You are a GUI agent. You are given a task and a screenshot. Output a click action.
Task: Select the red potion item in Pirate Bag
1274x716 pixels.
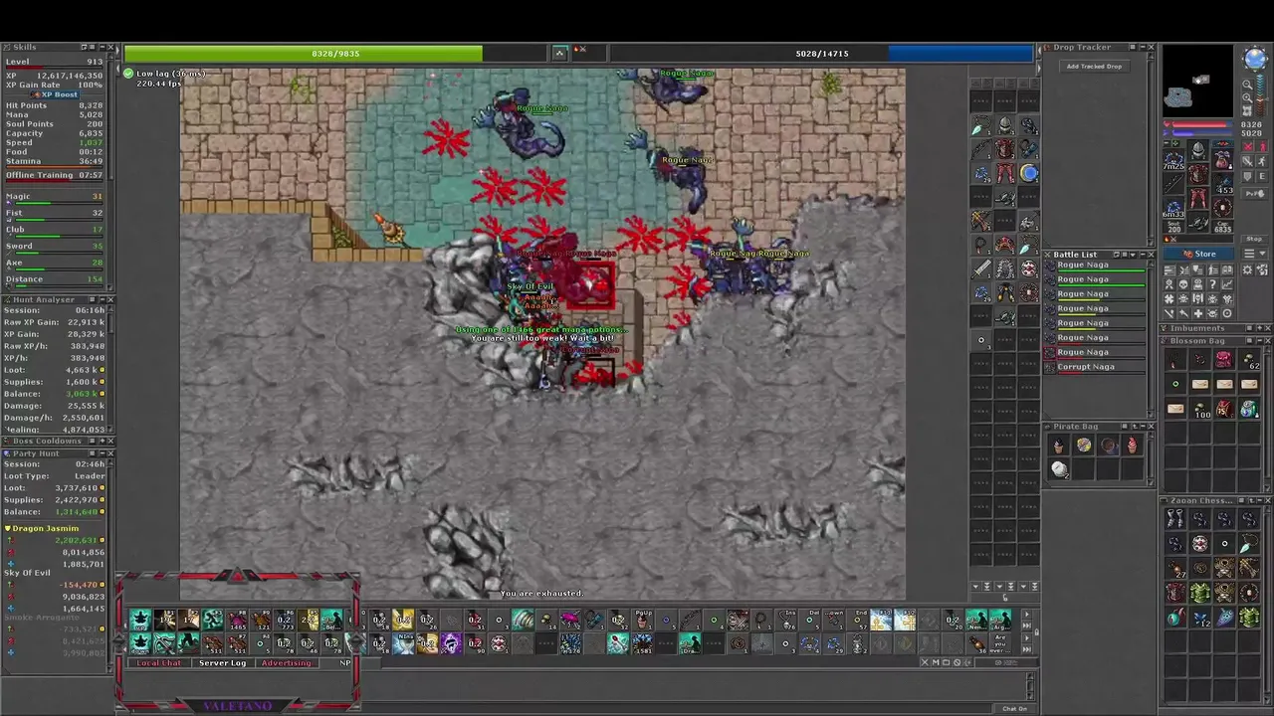[x=1132, y=447]
